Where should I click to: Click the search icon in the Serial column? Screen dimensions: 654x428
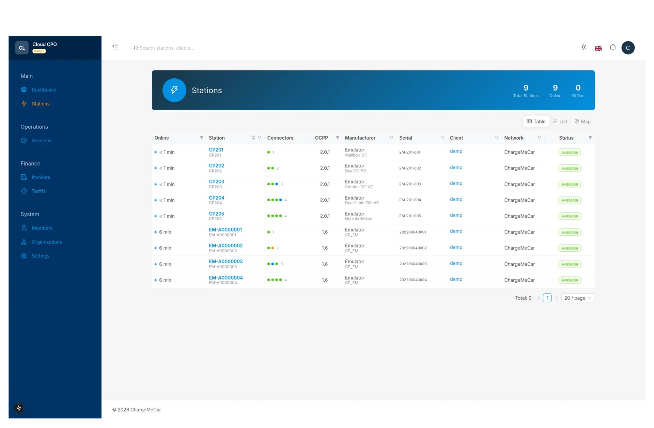(442, 138)
